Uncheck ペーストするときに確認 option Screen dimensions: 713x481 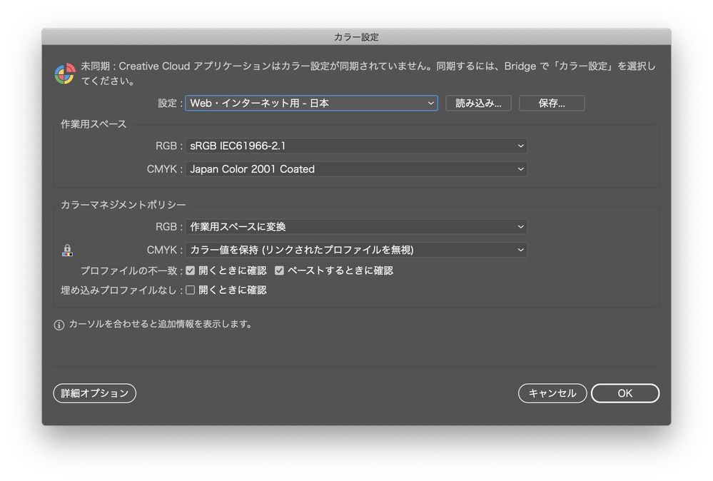[279, 270]
